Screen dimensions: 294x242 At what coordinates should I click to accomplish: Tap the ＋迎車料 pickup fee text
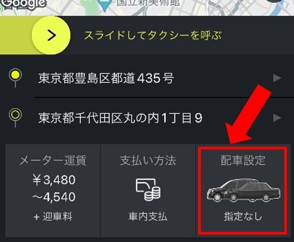(53, 216)
